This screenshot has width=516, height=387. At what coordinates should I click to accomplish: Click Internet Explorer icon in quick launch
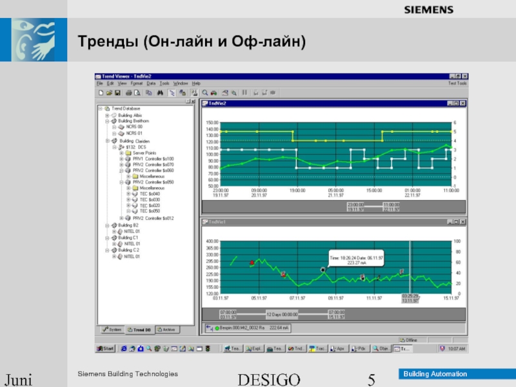coord(124,349)
